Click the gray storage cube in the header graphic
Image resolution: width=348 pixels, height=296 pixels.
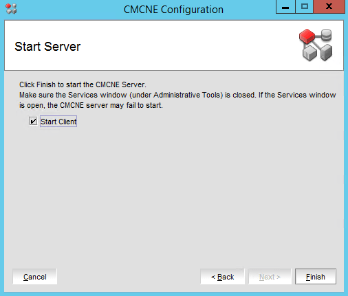(x=309, y=53)
